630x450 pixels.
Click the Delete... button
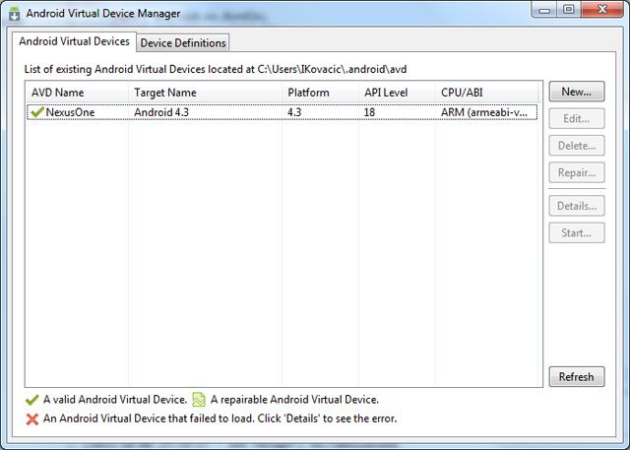coord(577,146)
